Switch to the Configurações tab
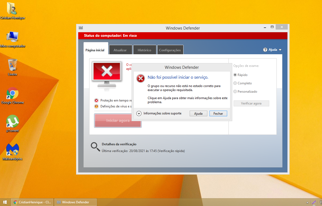Viewport: 322px width, 206px height. [x=170, y=50]
